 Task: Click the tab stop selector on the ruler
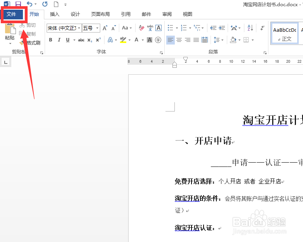pyautogui.click(x=5, y=62)
